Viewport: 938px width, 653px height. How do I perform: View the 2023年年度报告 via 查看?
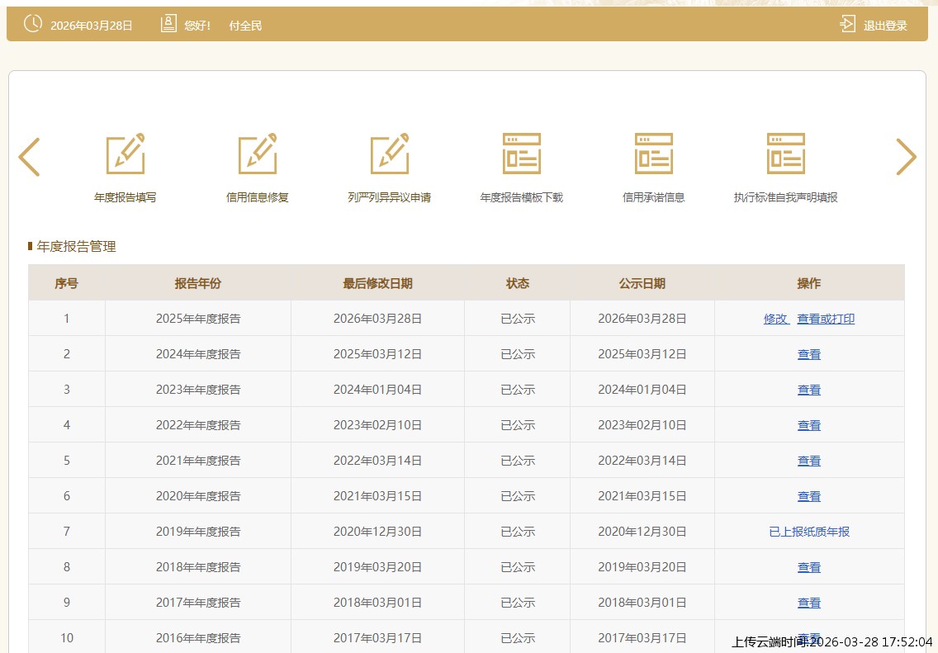pos(809,390)
